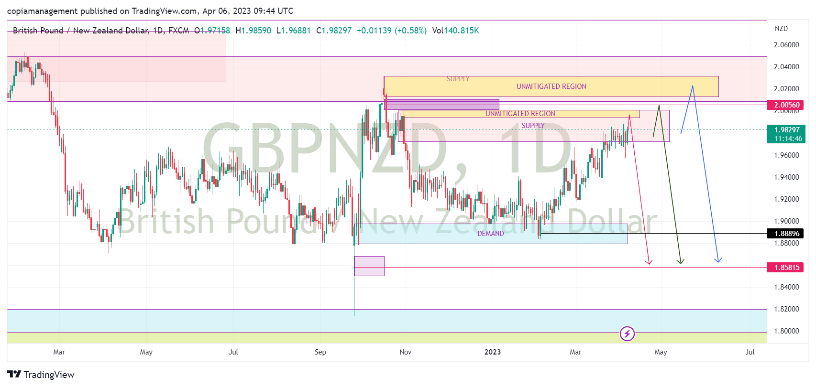This screenshot has width=816, height=387.
Task: Click the Sep label on time axis
Action: [320, 352]
